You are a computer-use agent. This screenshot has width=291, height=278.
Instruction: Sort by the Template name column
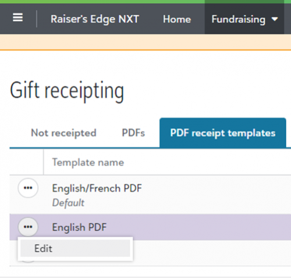pyautogui.click(x=88, y=163)
